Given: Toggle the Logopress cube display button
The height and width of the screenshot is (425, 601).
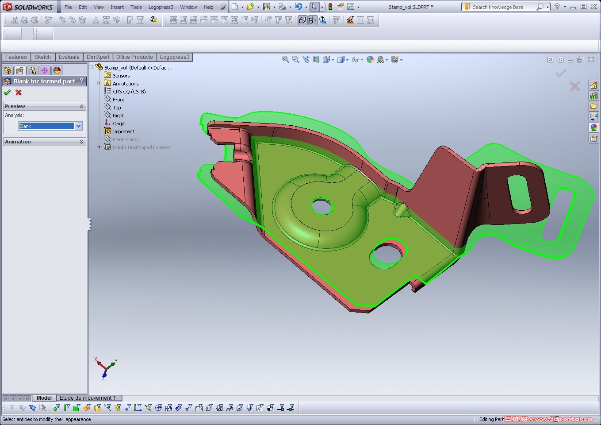Looking at the screenshot, I should tap(302, 20).
